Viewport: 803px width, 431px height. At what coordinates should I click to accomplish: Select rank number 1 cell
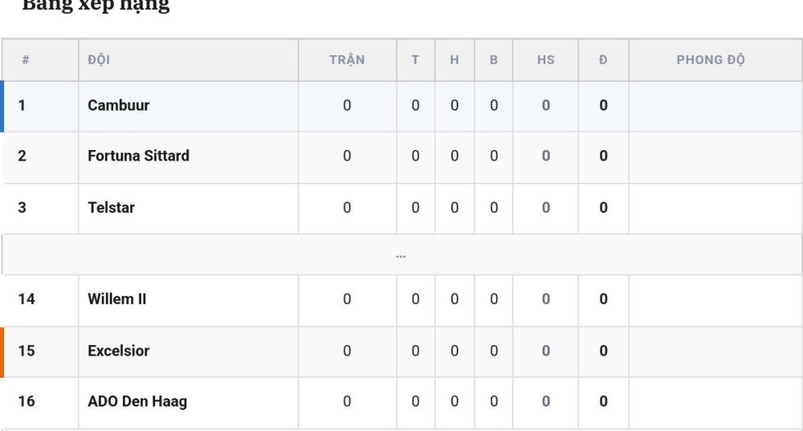[x=22, y=105]
